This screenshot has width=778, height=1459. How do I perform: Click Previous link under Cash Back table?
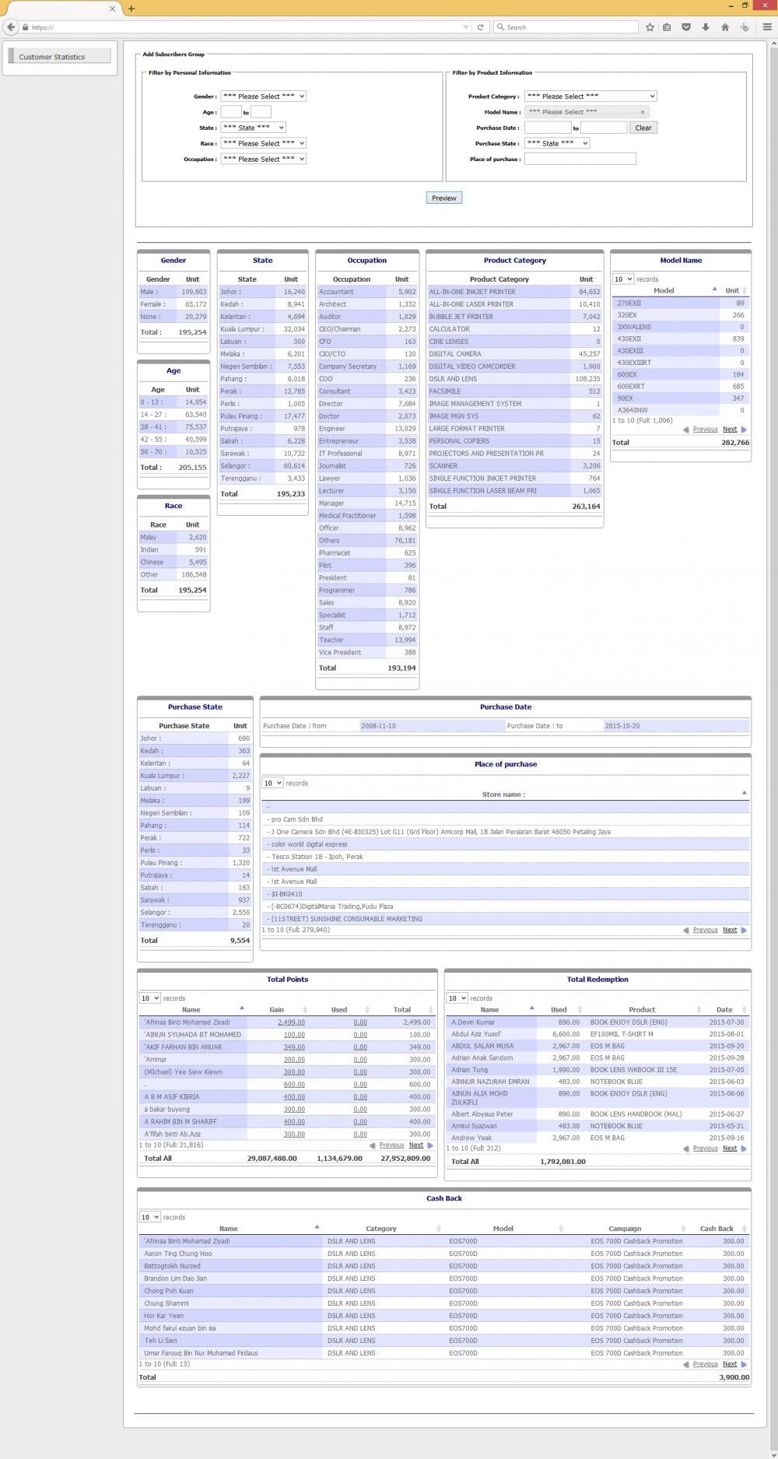[x=705, y=1364]
